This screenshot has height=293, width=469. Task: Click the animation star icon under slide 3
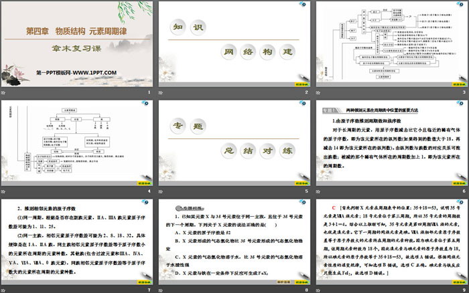pyautogui.click(x=318, y=92)
